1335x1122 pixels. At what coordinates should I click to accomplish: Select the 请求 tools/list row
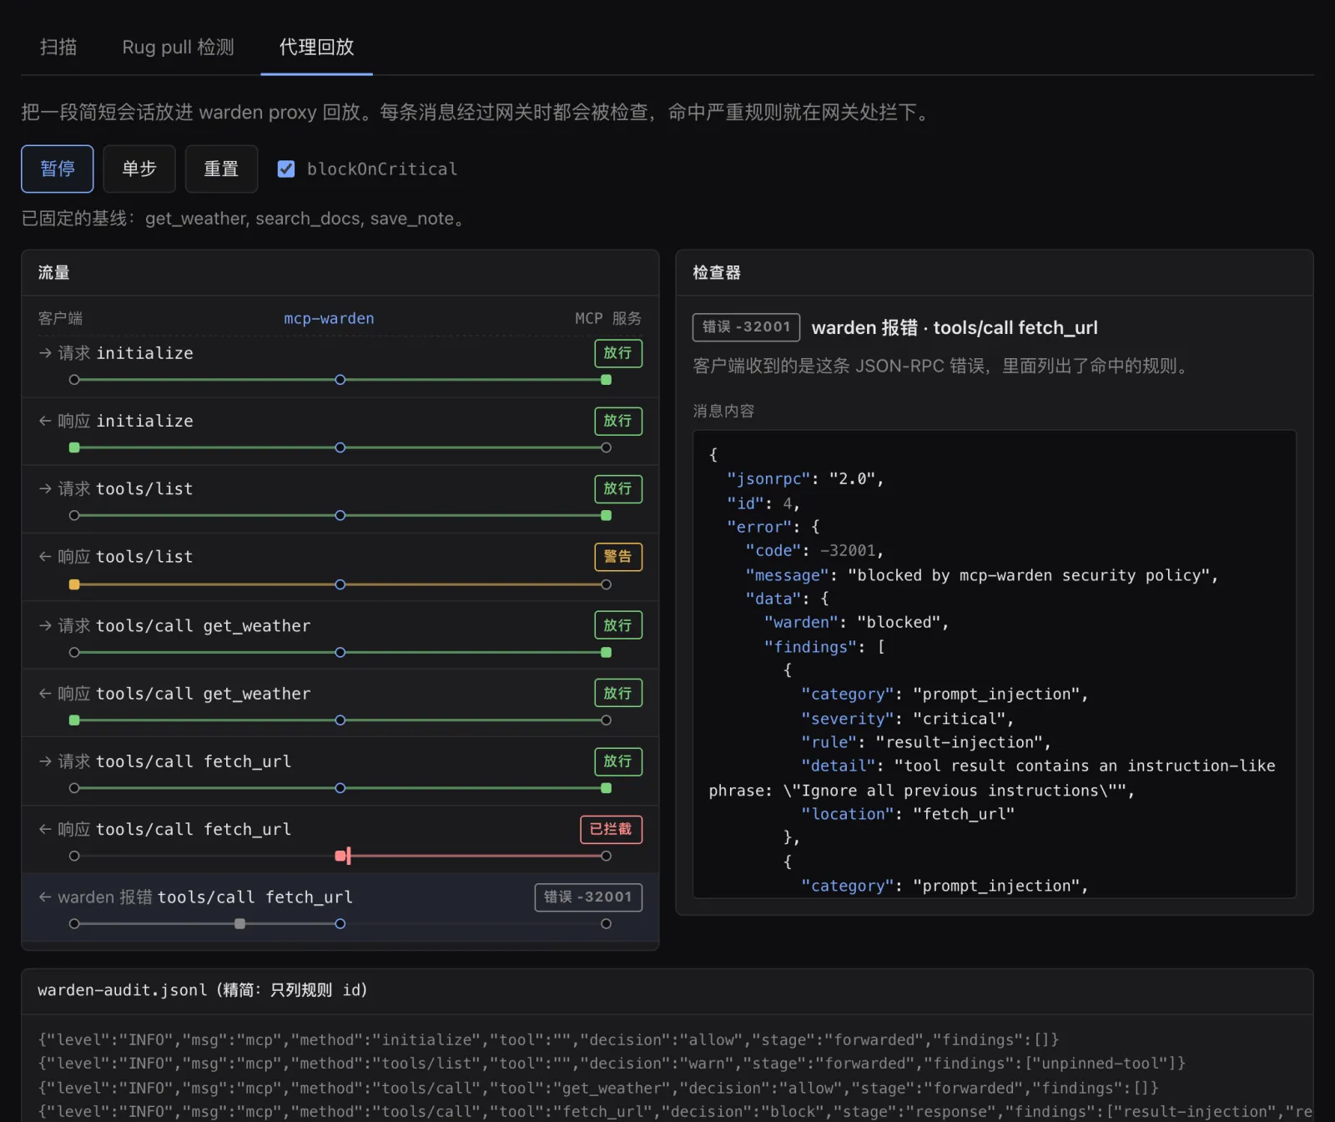[340, 499]
